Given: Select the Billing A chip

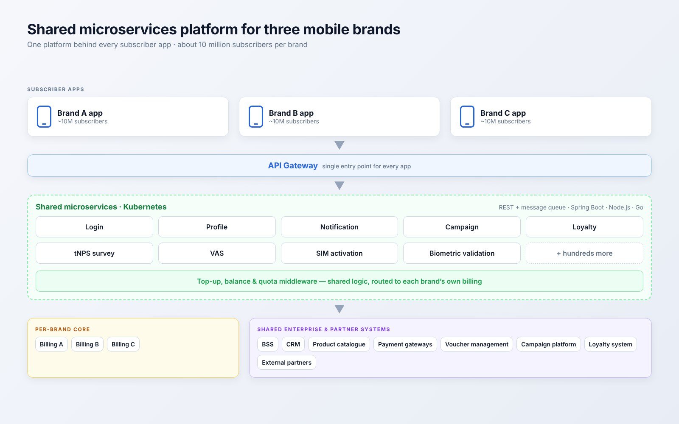Looking at the screenshot, I should 51,344.
